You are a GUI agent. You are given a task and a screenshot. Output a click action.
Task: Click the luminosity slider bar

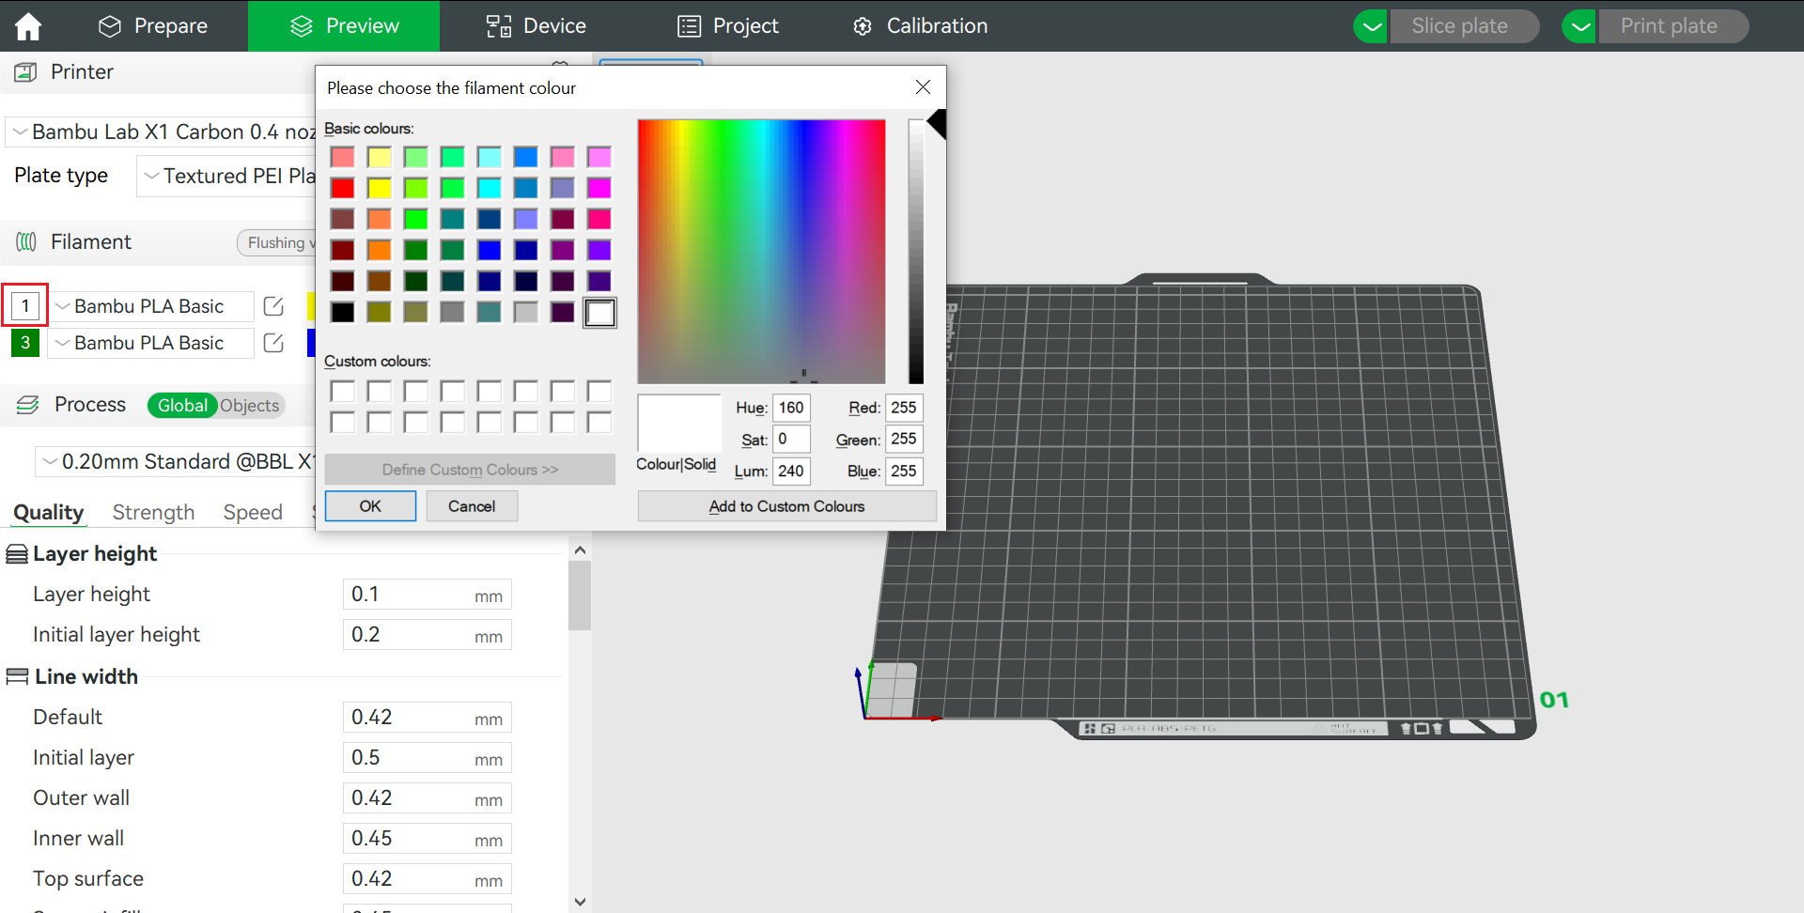(x=916, y=251)
